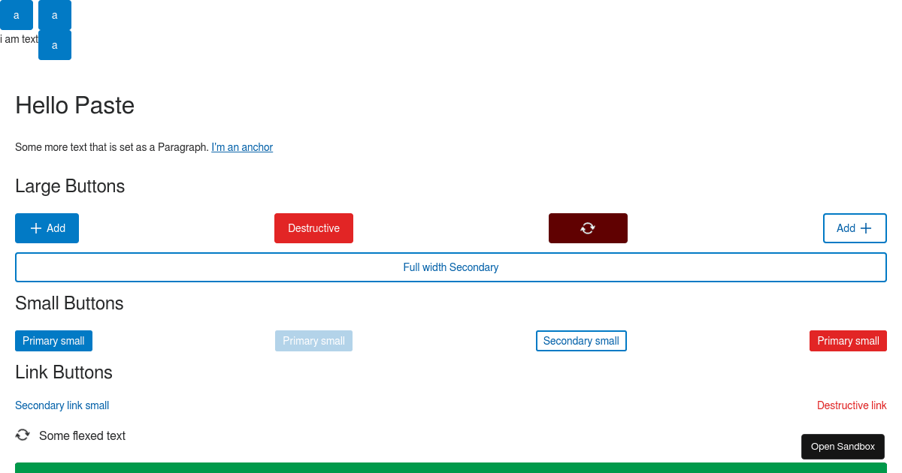Click the Secondary small outlined button

(x=581, y=341)
